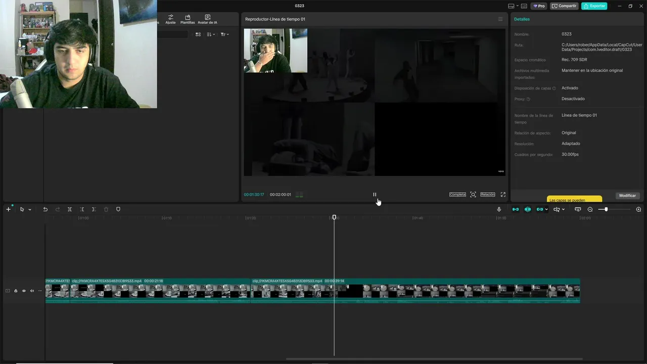Viewport: 647px width, 364px height.
Task: Open the media filter dropdown
Action: [225, 34]
